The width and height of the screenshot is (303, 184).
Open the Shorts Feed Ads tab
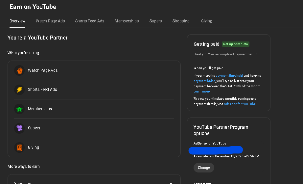click(x=90, y=21)
